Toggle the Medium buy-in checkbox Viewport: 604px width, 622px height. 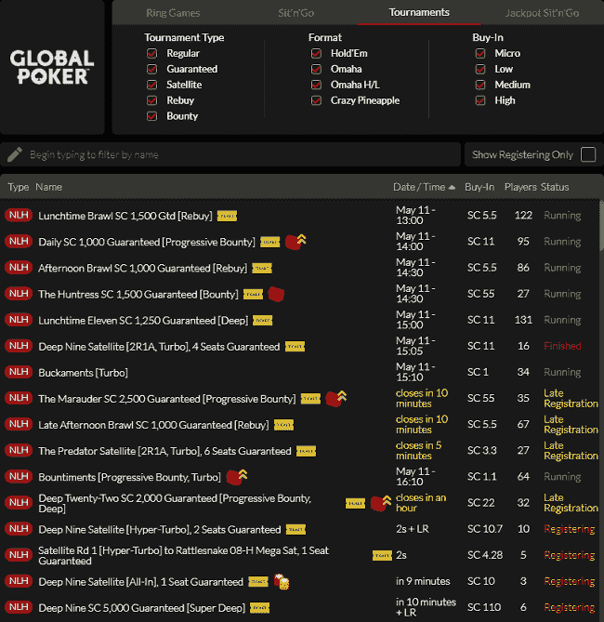(x=480, y=85)
